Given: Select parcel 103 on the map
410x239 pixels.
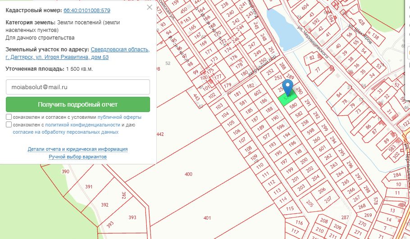Looking at the screenshot, I should tap(219, 106).
